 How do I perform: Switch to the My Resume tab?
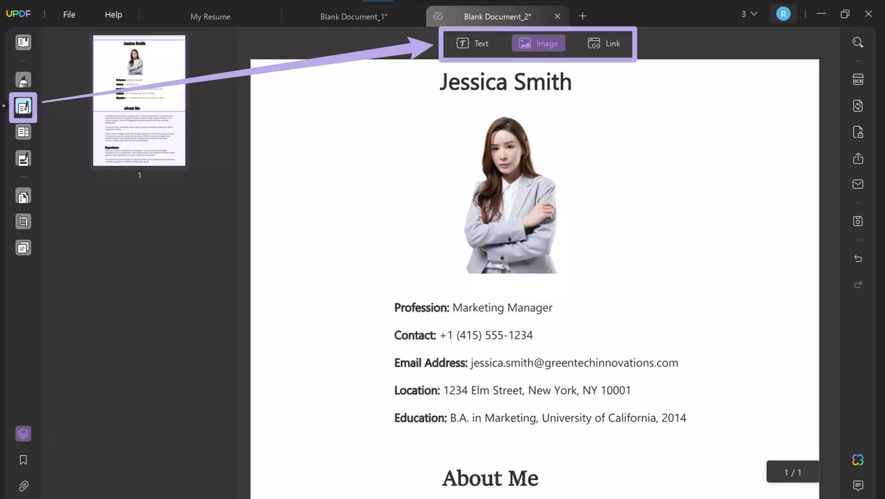click(210, 16)
